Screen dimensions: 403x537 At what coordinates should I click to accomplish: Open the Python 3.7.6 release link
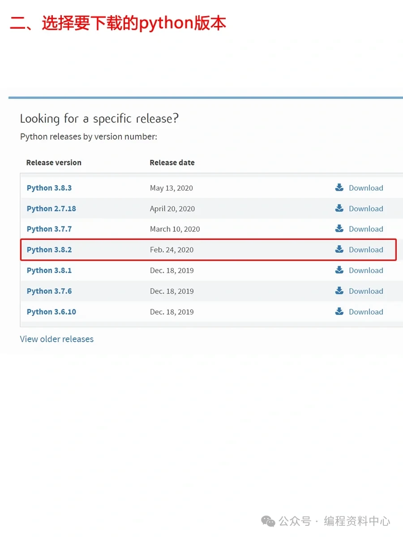tap(49, 291)
